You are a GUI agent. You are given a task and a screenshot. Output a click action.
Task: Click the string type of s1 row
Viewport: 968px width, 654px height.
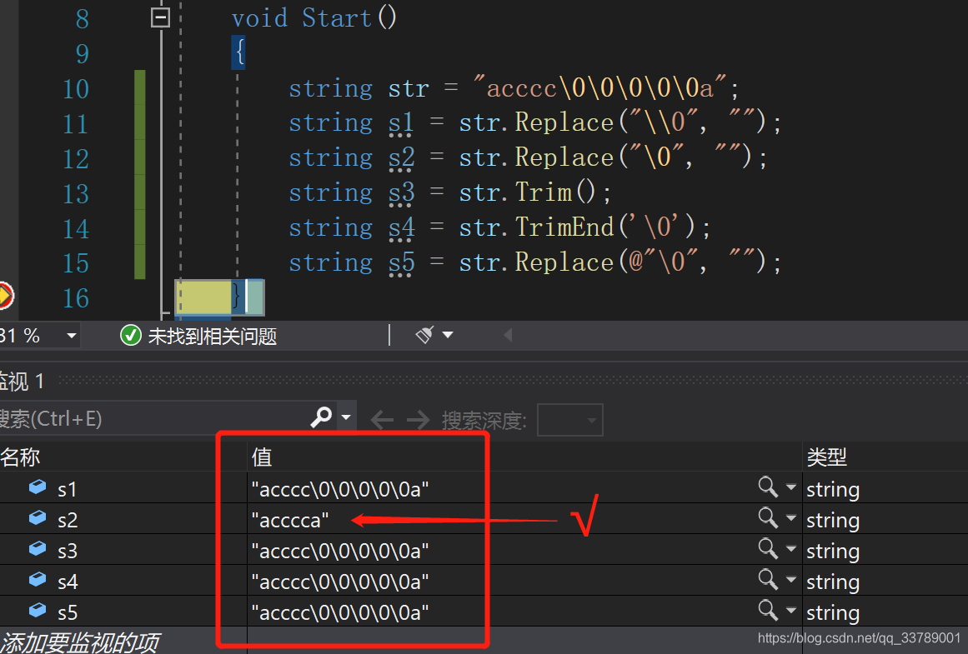(x=833, y=490)
